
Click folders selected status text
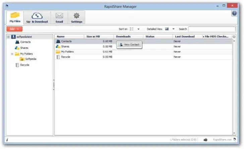coord(183,140)
